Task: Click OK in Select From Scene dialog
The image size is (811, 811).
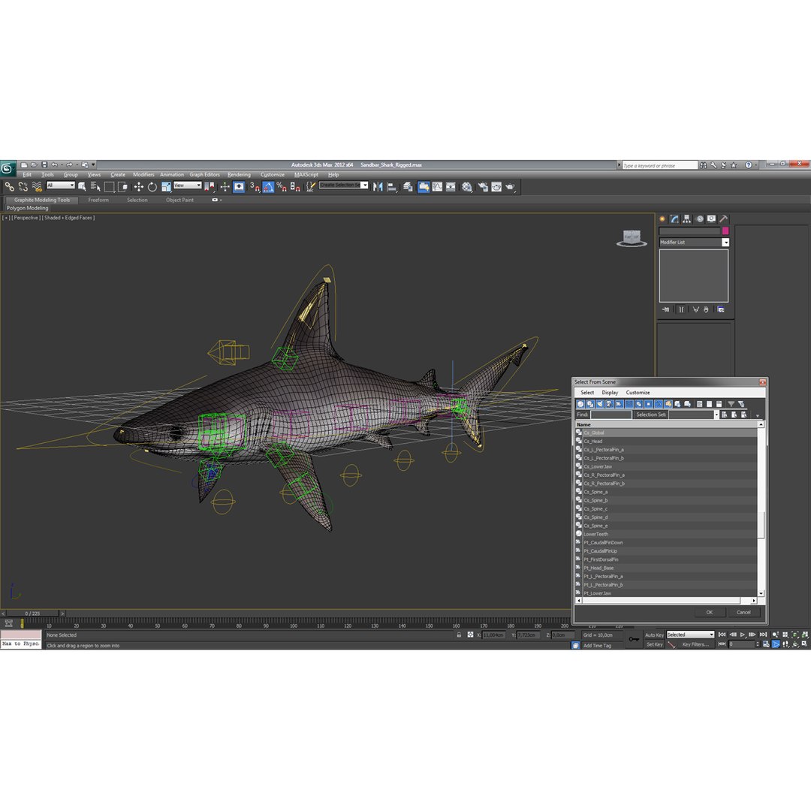Action: [709, 612]
